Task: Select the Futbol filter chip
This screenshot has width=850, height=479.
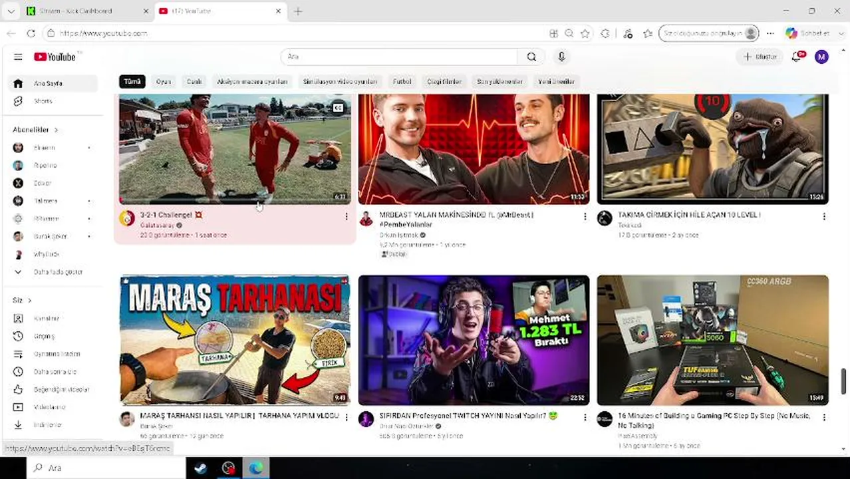Action: tap(402, 81)
